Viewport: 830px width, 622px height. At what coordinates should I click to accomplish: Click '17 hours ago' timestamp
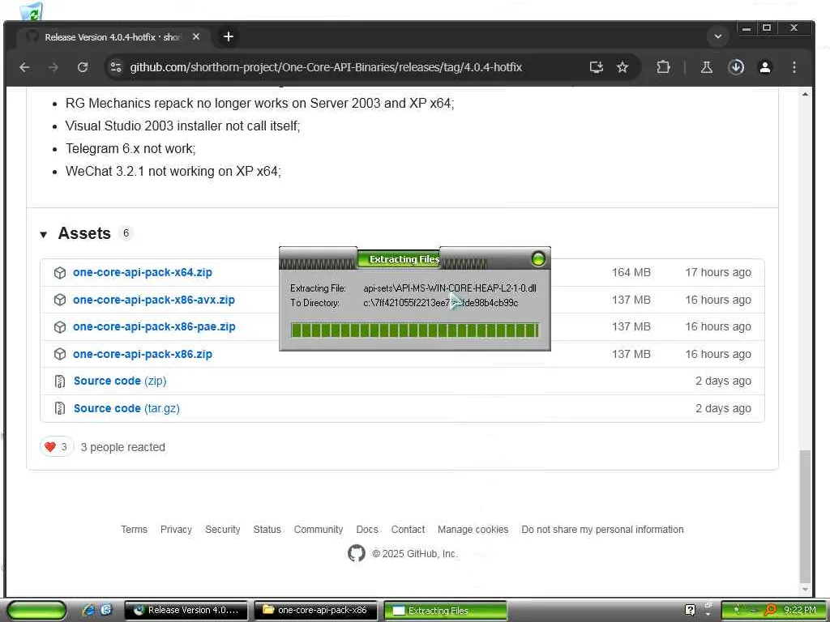click(x=718, y=272)
